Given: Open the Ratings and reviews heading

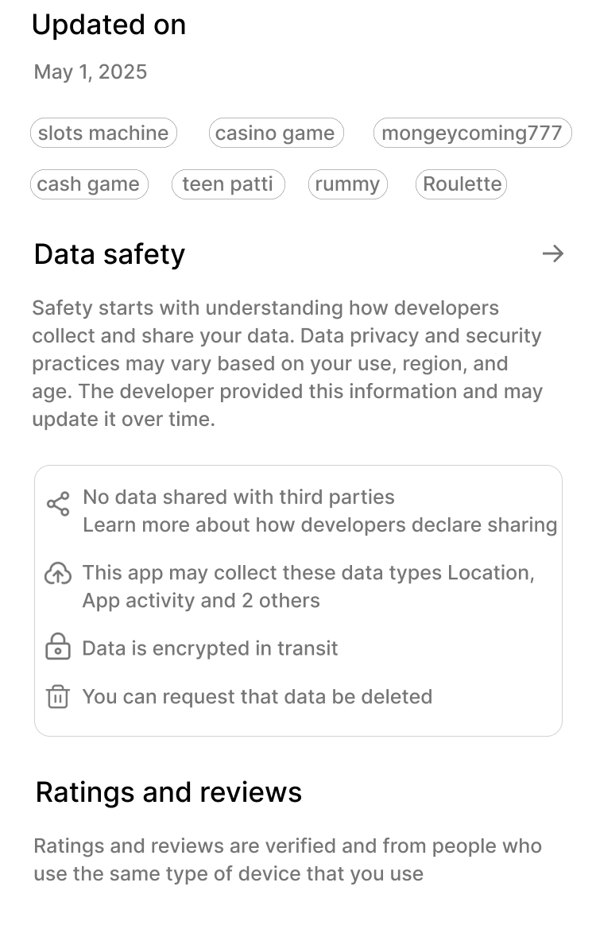Looking at the screenshot, I should [168, 792].
